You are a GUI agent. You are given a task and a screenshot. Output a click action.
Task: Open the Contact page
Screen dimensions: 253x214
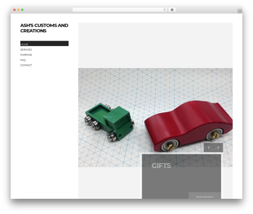click(x=26, y=65)
